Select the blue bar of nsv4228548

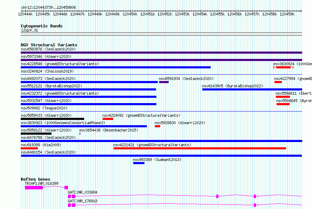116,67
